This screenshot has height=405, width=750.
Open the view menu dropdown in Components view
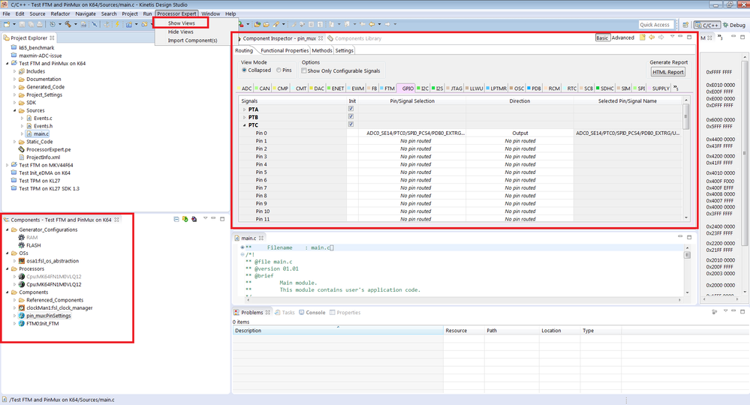(205, 219)
